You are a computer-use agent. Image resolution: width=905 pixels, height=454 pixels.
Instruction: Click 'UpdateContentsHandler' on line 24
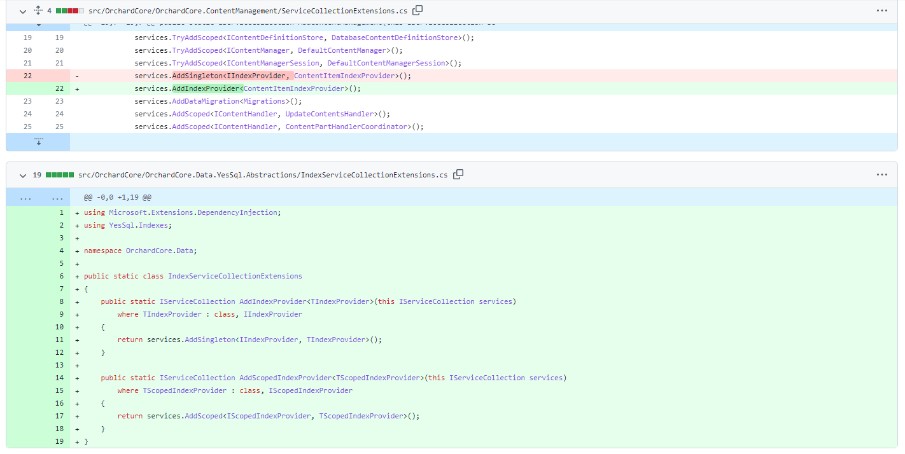[329, 114]
